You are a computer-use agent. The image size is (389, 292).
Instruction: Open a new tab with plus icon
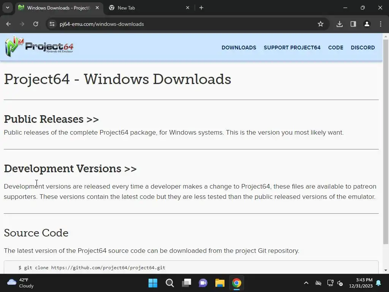pos(201,8)
